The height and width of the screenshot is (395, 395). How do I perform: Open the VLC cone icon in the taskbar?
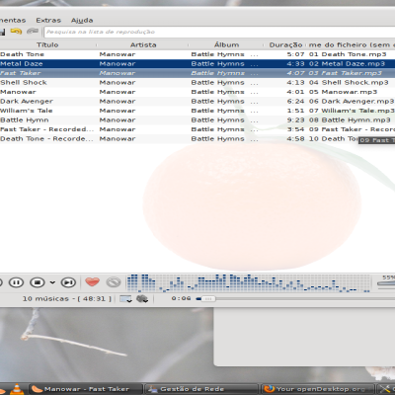coord(17,389)
